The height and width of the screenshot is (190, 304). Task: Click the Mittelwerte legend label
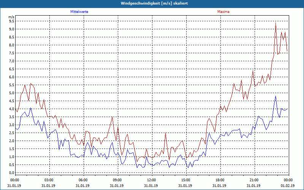click(79, 12)
